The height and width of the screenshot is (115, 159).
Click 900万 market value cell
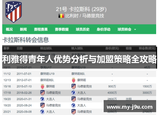[112, 86]
